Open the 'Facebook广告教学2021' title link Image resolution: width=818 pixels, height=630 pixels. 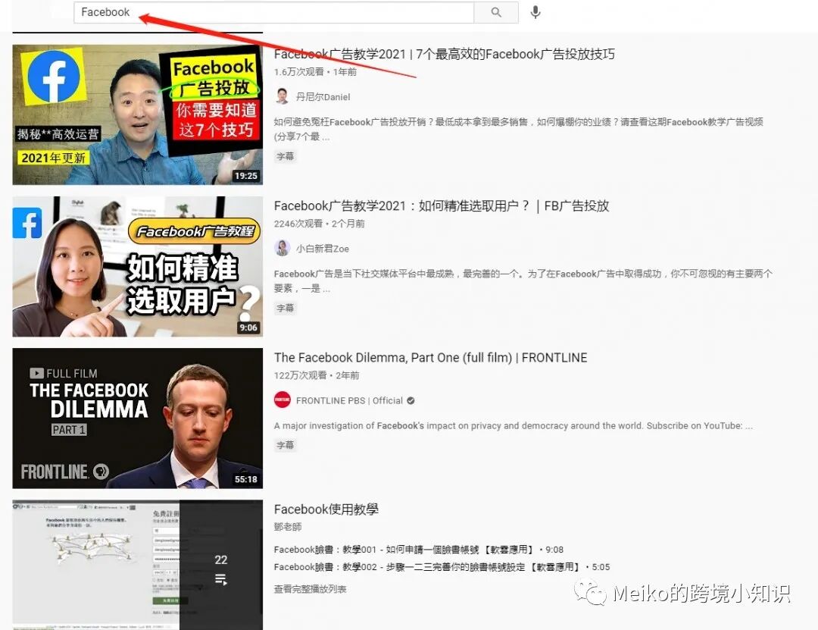tap(439, 54)
